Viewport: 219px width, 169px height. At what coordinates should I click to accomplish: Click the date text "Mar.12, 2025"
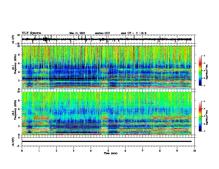(x=77, y=33)
